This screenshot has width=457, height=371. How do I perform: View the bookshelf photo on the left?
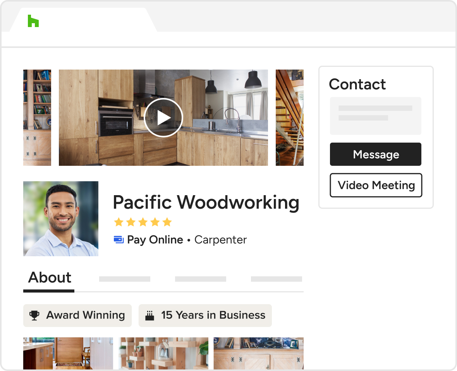coord(37,117)
